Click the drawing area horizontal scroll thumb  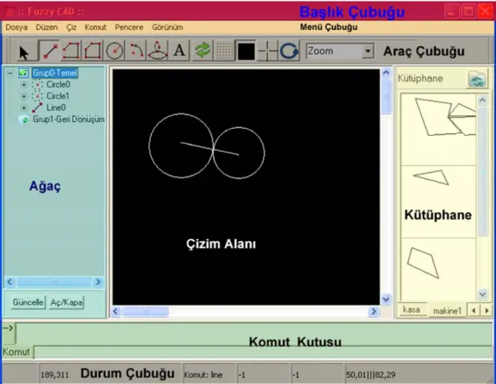pyautogui.click(x=146, y=312)
